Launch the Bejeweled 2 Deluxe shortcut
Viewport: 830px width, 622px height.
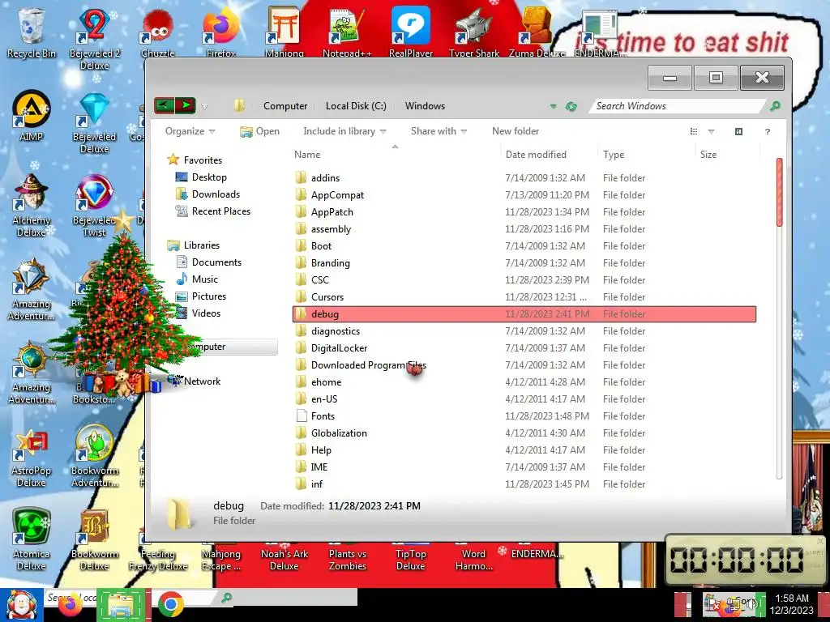click(x=94, y=37)
